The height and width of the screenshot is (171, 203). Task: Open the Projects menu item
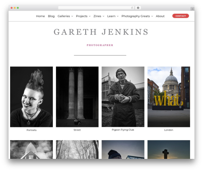tap(82, 16)
